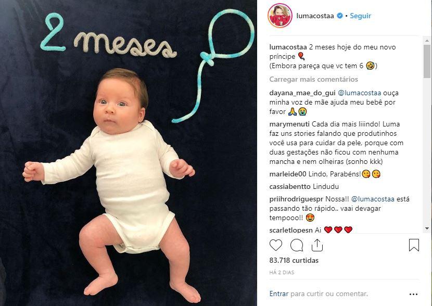Share the post with the share icon
This screenshot has height=306, width=432.
[317, 245]
